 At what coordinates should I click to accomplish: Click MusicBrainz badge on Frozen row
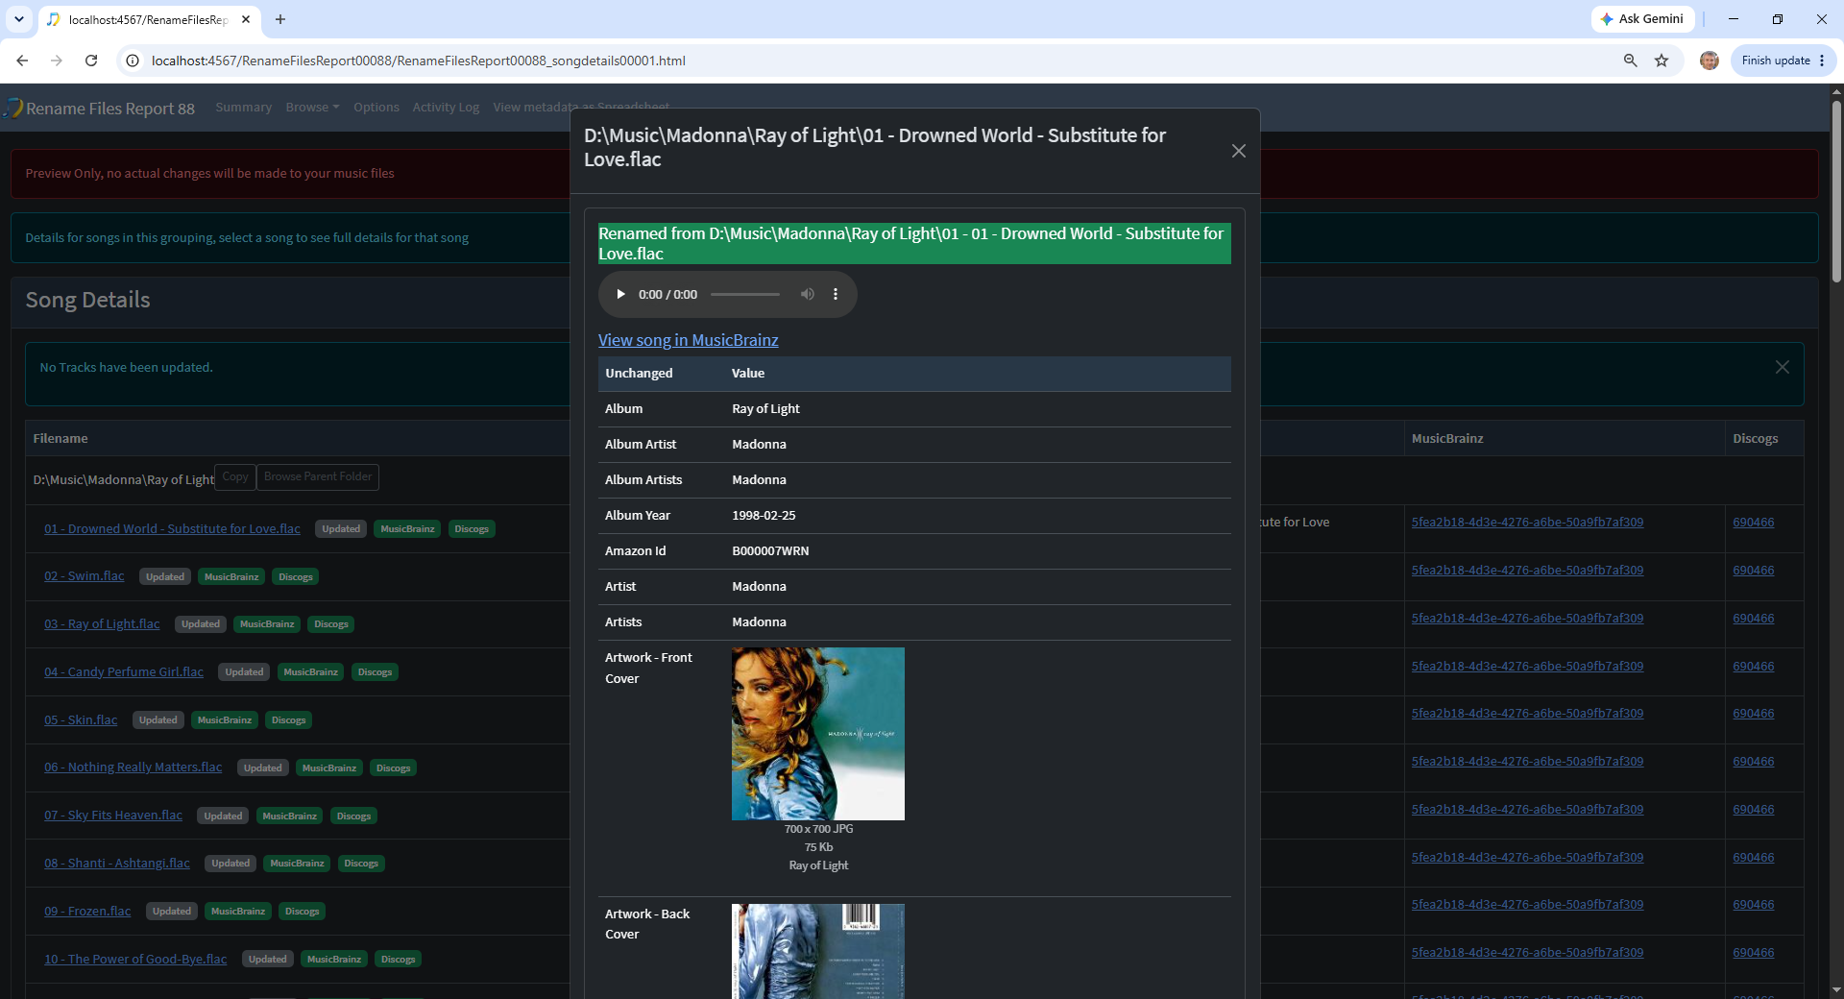point(238,912)
